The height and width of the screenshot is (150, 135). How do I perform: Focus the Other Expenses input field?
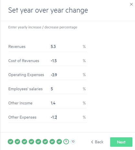(66, 117)
